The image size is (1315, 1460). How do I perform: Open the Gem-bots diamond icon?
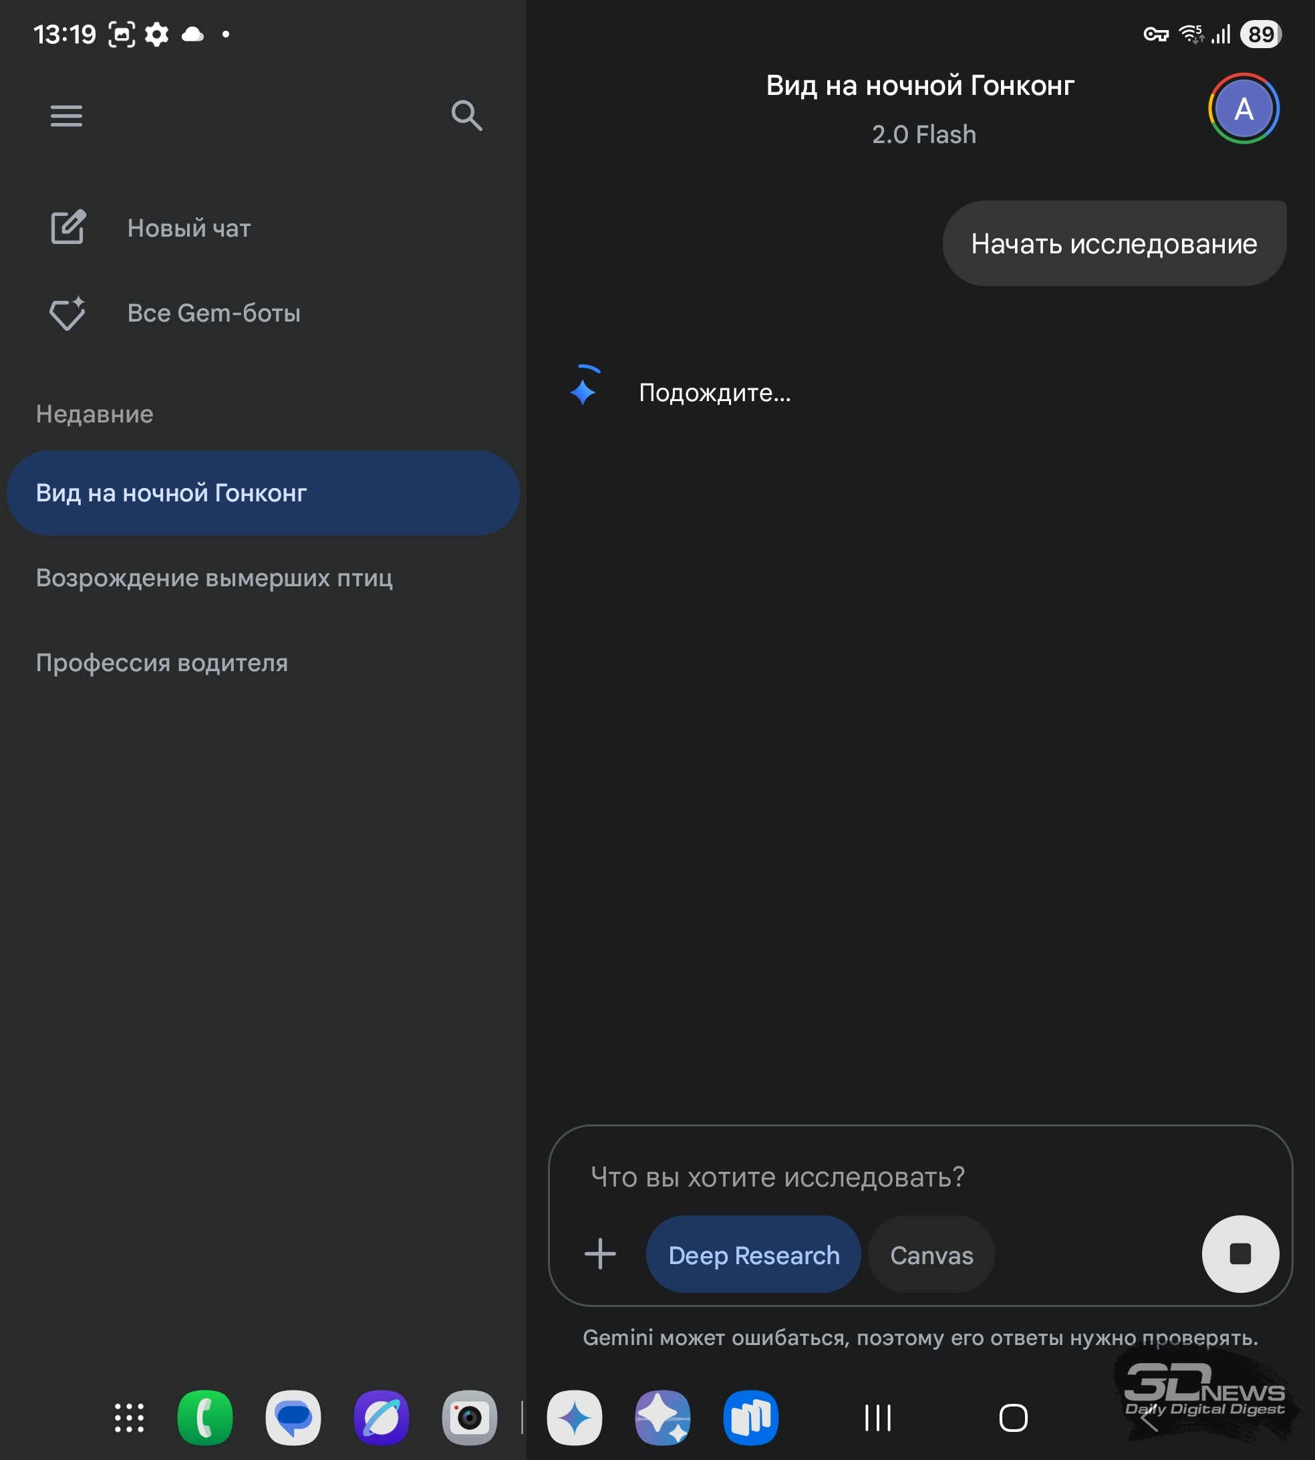67,313
